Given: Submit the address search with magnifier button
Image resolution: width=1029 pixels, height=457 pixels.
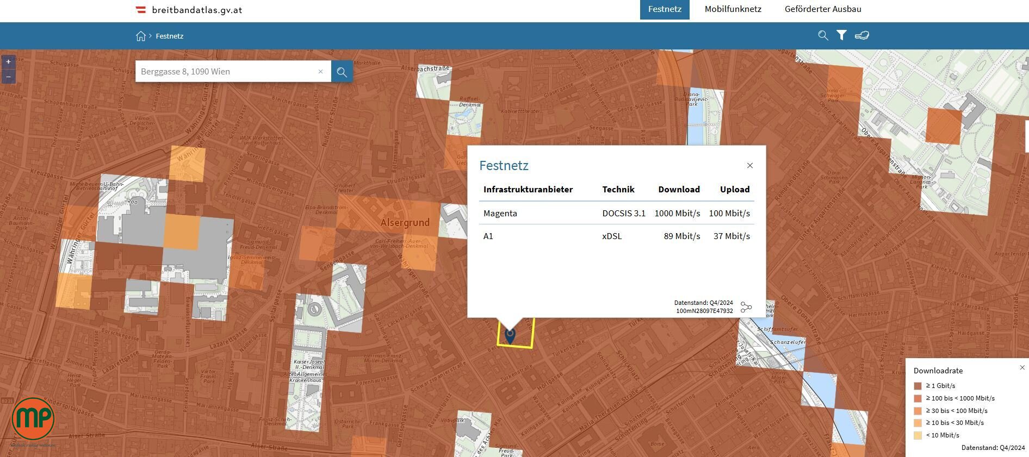Looking at the screenshot, I should (x=342, y=72).
